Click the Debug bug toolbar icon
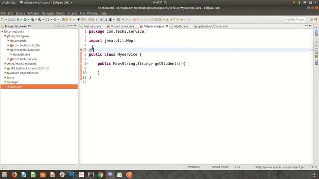 (18, 20)
